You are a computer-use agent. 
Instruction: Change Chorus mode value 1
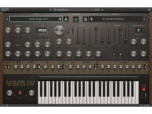tap(64, 67)
